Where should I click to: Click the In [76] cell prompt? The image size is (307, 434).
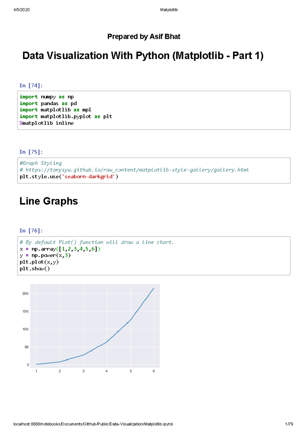coord(31,231)
